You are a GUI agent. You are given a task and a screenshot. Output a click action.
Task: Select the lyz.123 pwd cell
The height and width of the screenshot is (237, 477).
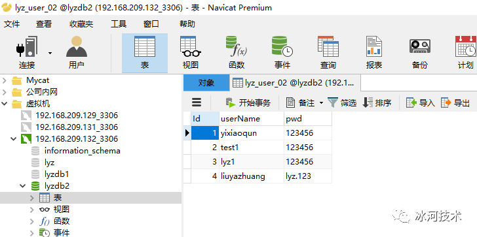[x=308, y=176]
